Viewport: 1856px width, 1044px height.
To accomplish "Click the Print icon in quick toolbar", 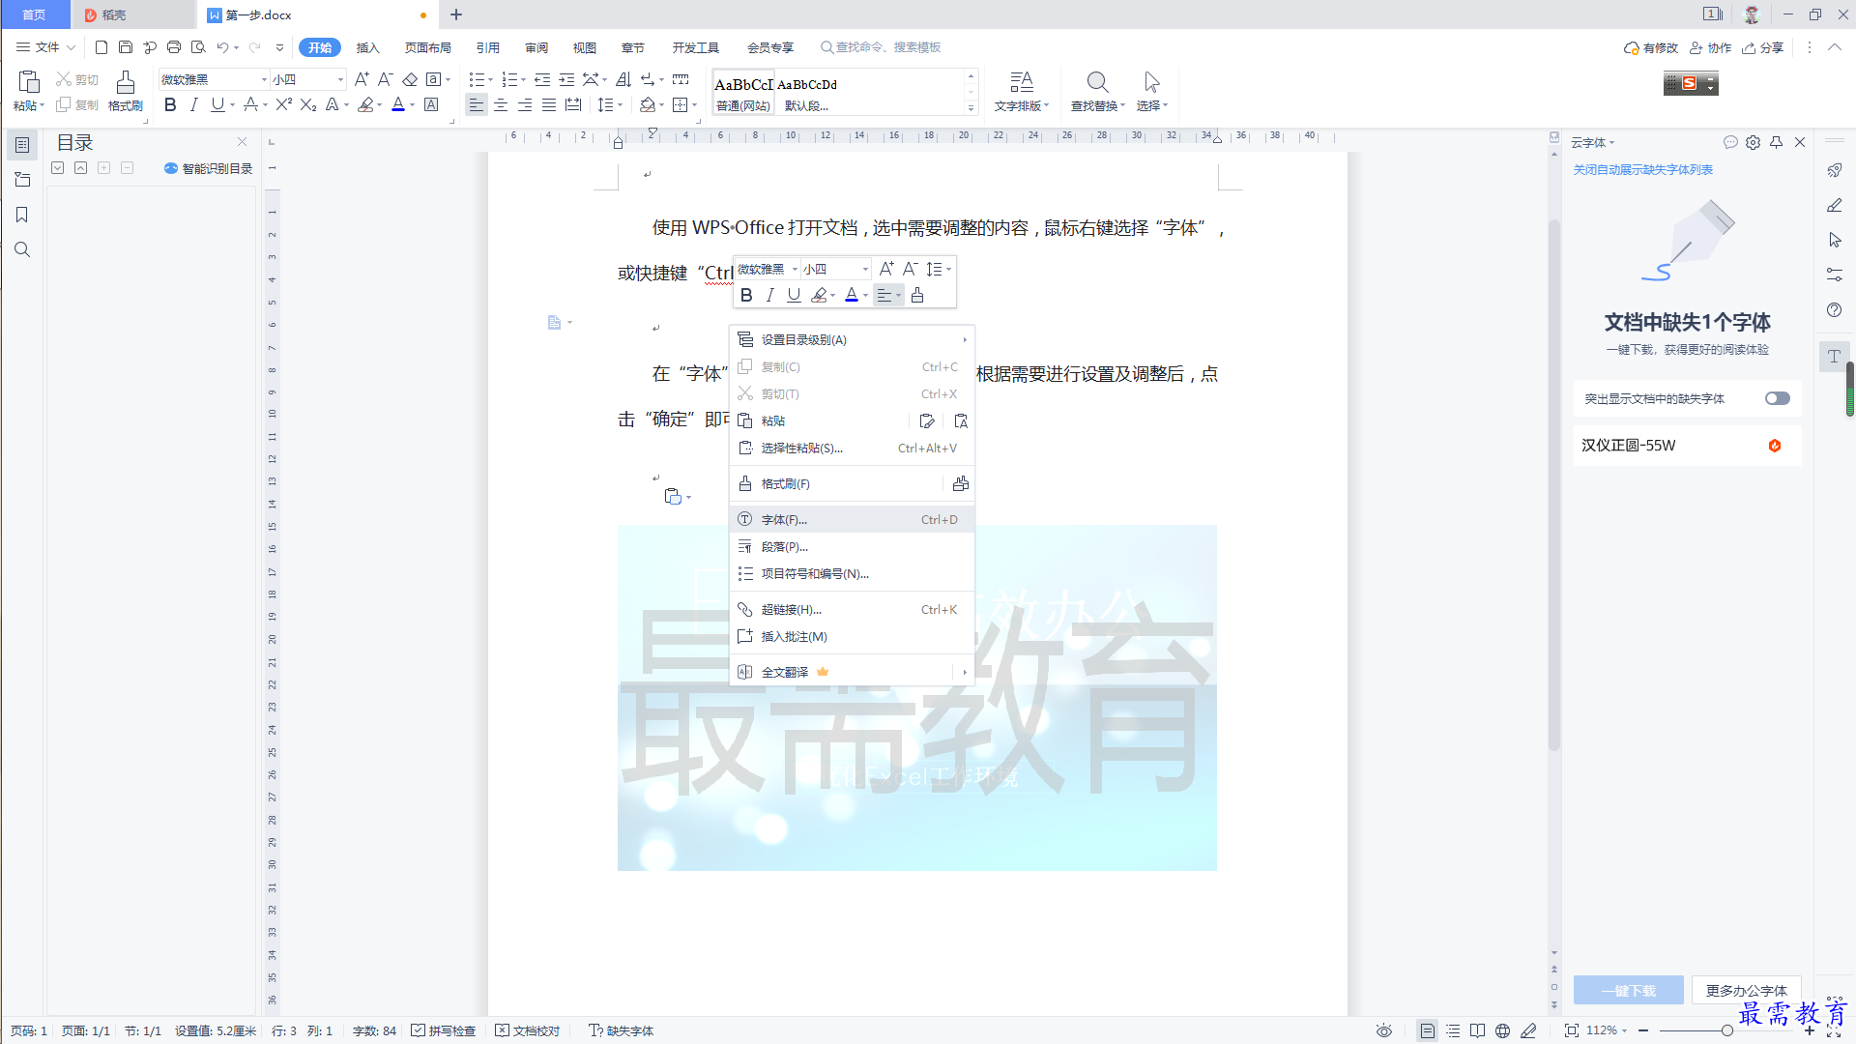I will click(174, 46).
